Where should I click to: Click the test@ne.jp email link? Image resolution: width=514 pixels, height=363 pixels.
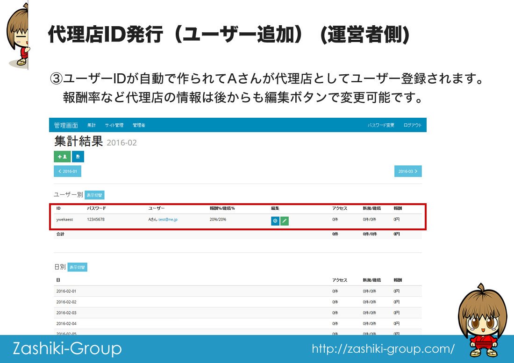(x=168, y=219)
